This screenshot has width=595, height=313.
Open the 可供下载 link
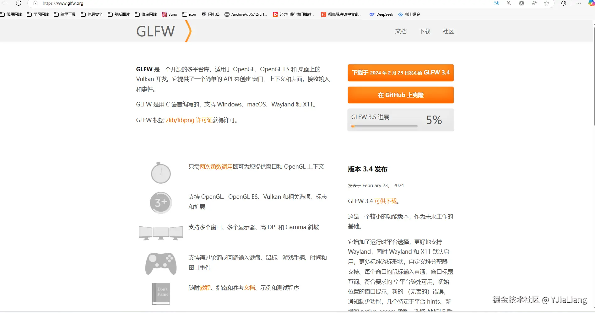(386, 201)
